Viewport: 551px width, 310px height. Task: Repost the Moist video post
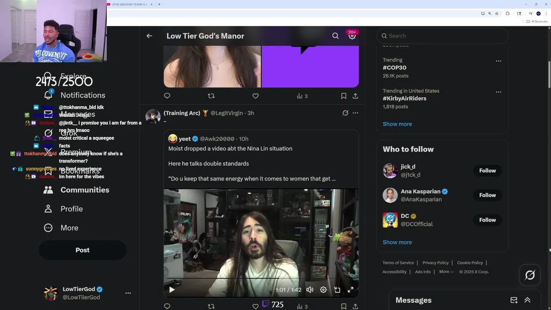[211, 306]
